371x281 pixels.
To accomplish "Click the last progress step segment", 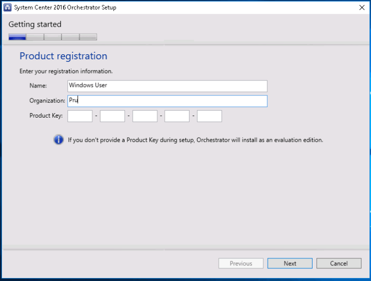I will [88, 37].
